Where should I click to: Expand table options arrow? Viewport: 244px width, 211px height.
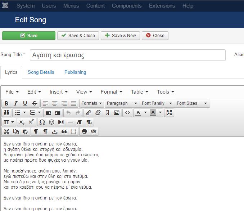(13, 122)
